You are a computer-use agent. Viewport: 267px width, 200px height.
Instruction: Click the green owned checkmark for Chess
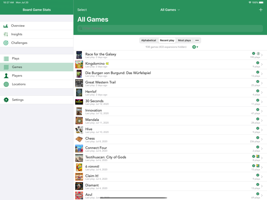pos(257,138)
